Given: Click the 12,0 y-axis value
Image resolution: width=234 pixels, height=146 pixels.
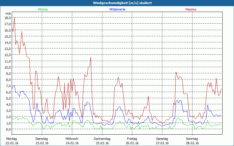Looking at the screenshot, I should [8, 55].
